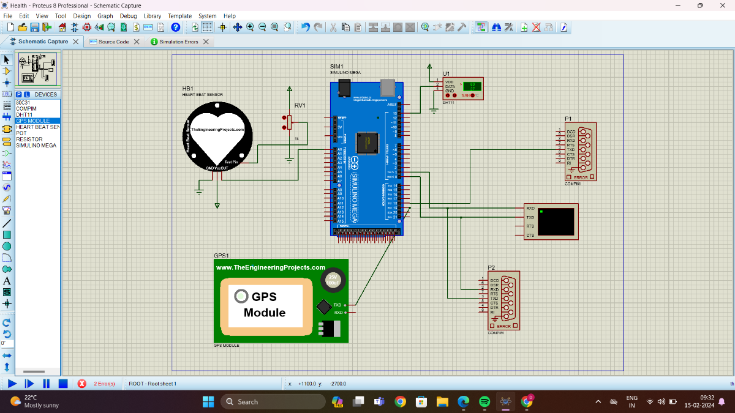Select SIMULINO MEGA in the devices list
The height and width of the screenshot is (413, 735).
[x=36, y=146]
